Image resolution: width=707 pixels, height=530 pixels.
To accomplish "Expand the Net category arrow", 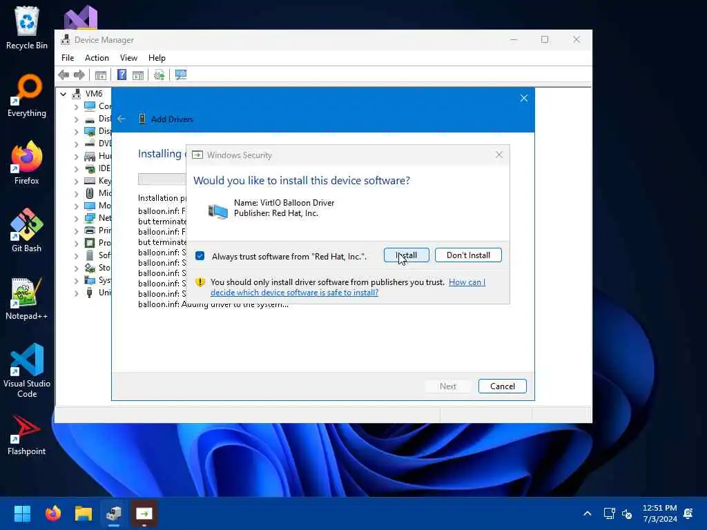I will tap(76, 219).
